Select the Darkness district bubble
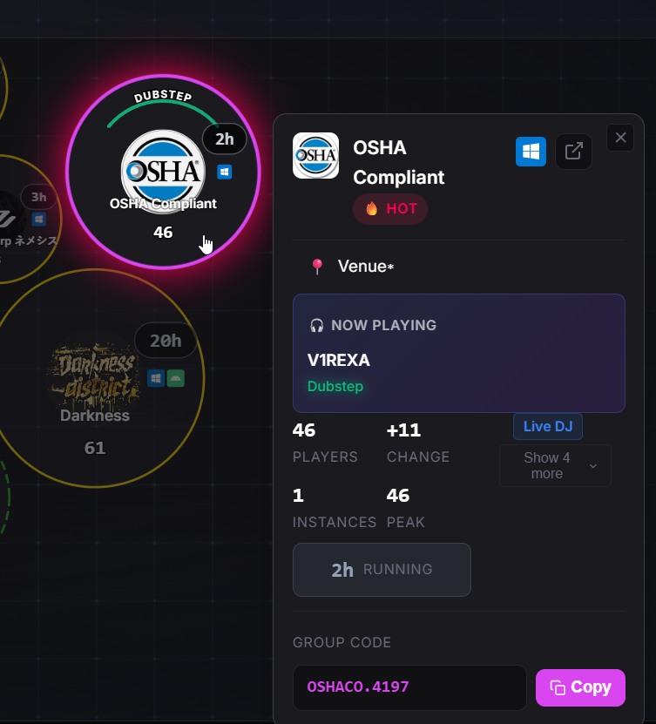 (95, 378)
